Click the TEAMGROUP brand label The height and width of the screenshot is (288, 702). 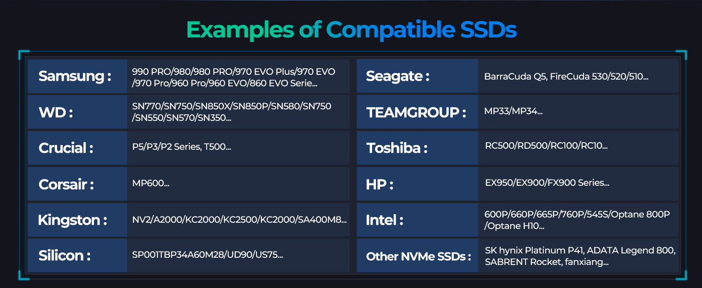pyautogui.click(x=416, y=112)
